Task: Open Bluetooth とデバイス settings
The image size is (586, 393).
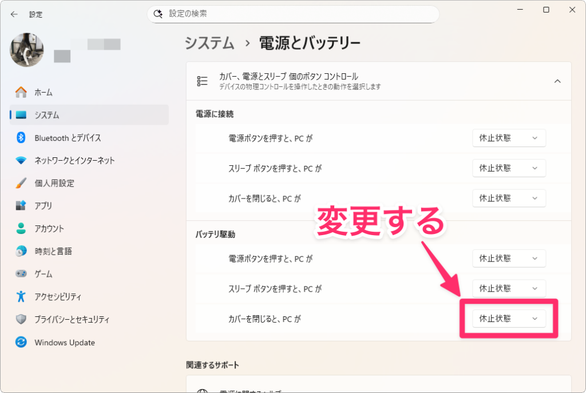Action: [68, 138]
